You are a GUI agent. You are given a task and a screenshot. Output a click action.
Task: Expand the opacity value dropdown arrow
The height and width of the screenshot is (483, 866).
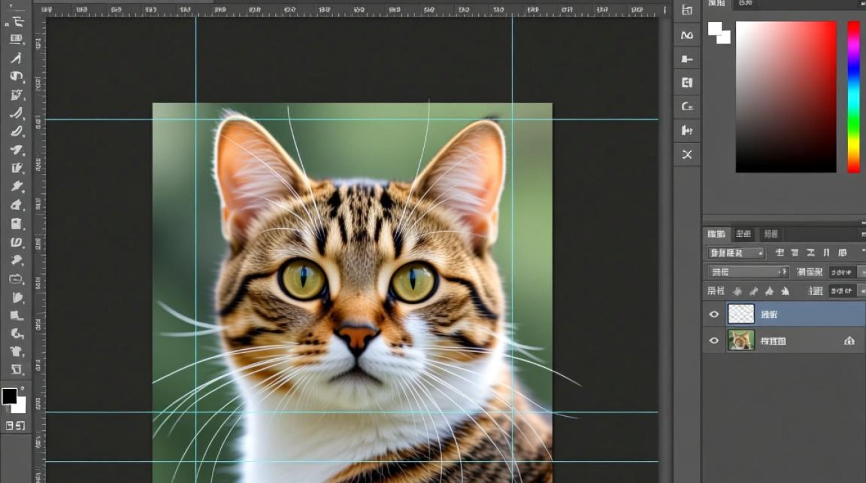click(x=861, y=272)
